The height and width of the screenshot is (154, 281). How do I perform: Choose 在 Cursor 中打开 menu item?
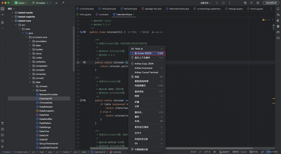click(x=147, y=53)
